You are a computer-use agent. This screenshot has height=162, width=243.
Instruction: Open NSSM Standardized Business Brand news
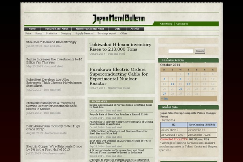click(119, 132)
